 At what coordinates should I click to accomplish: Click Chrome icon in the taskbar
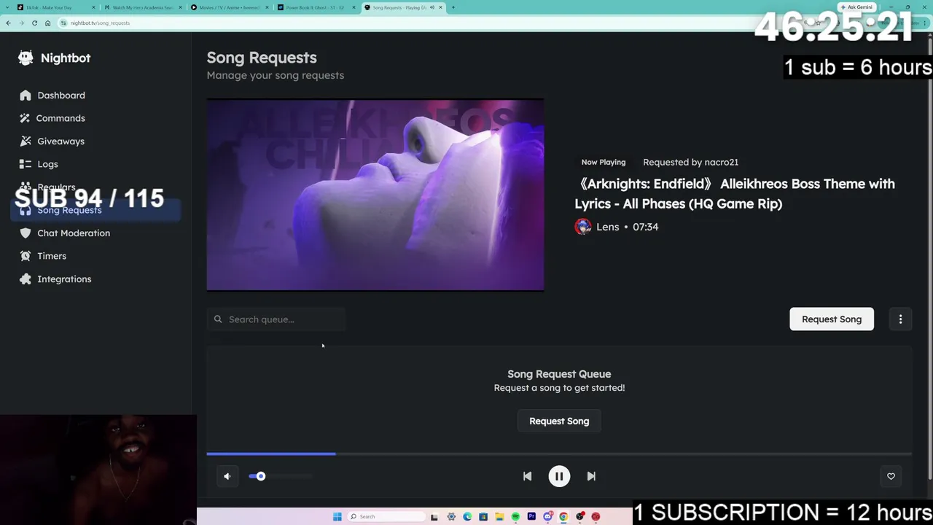point(563,517)
